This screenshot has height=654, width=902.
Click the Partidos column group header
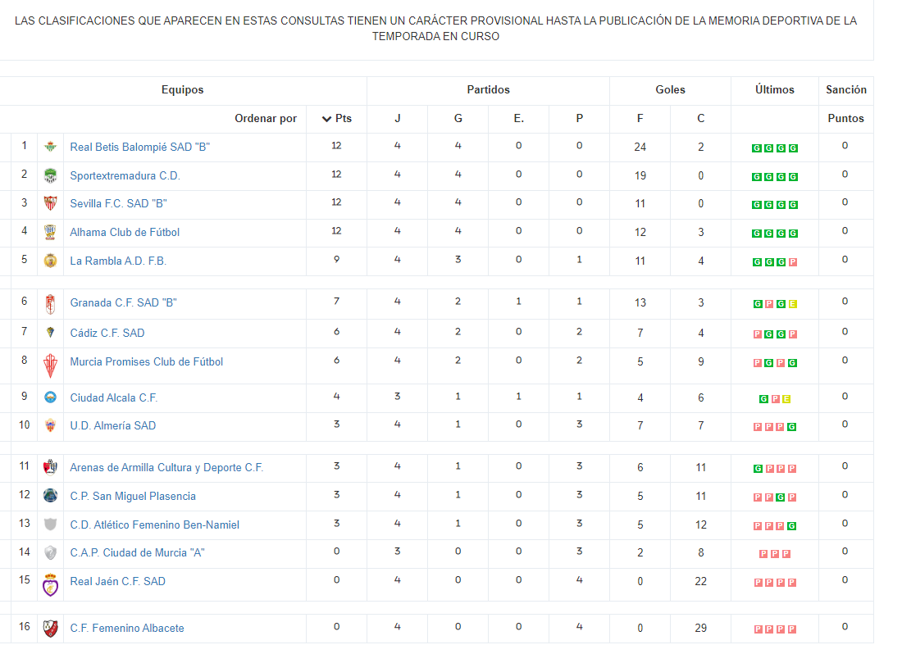tap(489, 89)
